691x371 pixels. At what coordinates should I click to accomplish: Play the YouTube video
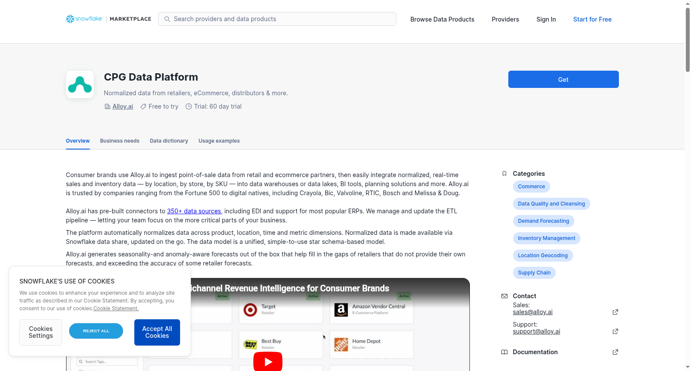coord(268,362)
